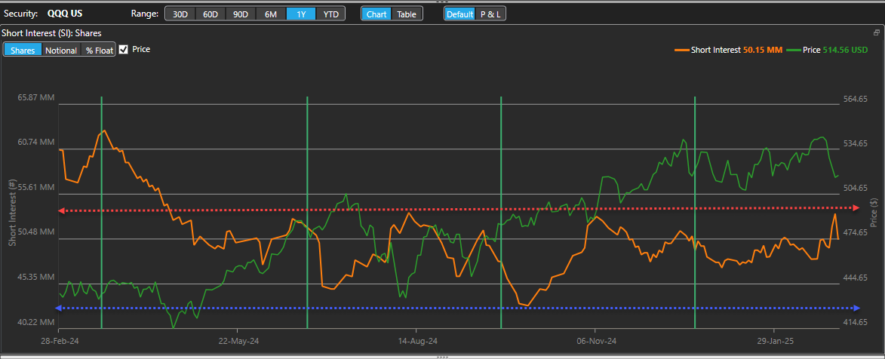Screen dimensions: 885x359
Task: Click the QQQ US security field
Action: 65,14
